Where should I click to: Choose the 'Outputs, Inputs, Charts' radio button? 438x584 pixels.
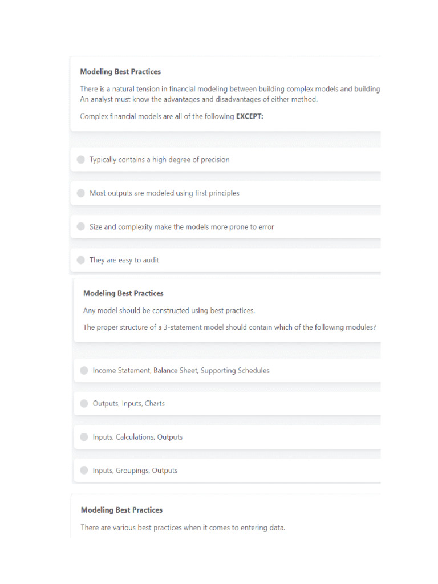point(84,404)
